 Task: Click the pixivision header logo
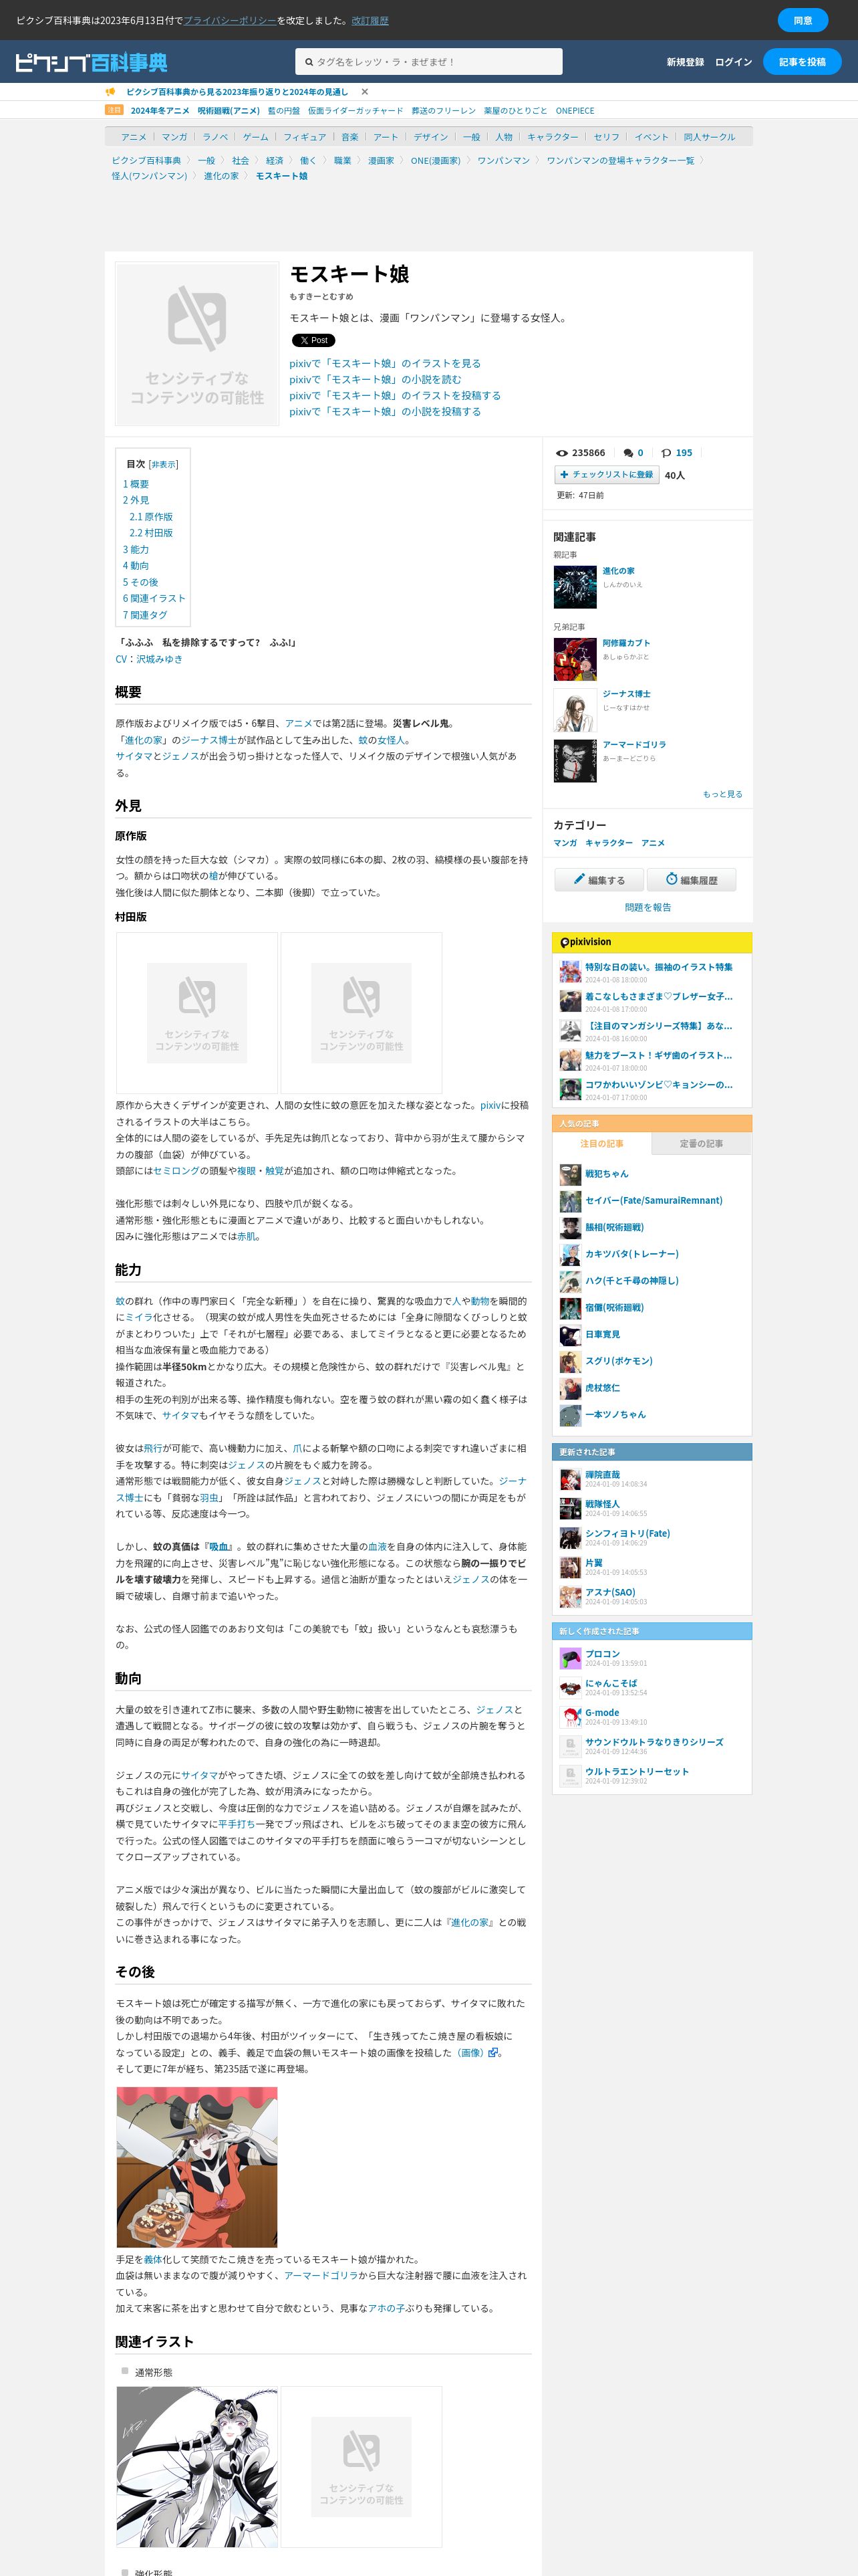pyautogui.click(x=586, y=942)
